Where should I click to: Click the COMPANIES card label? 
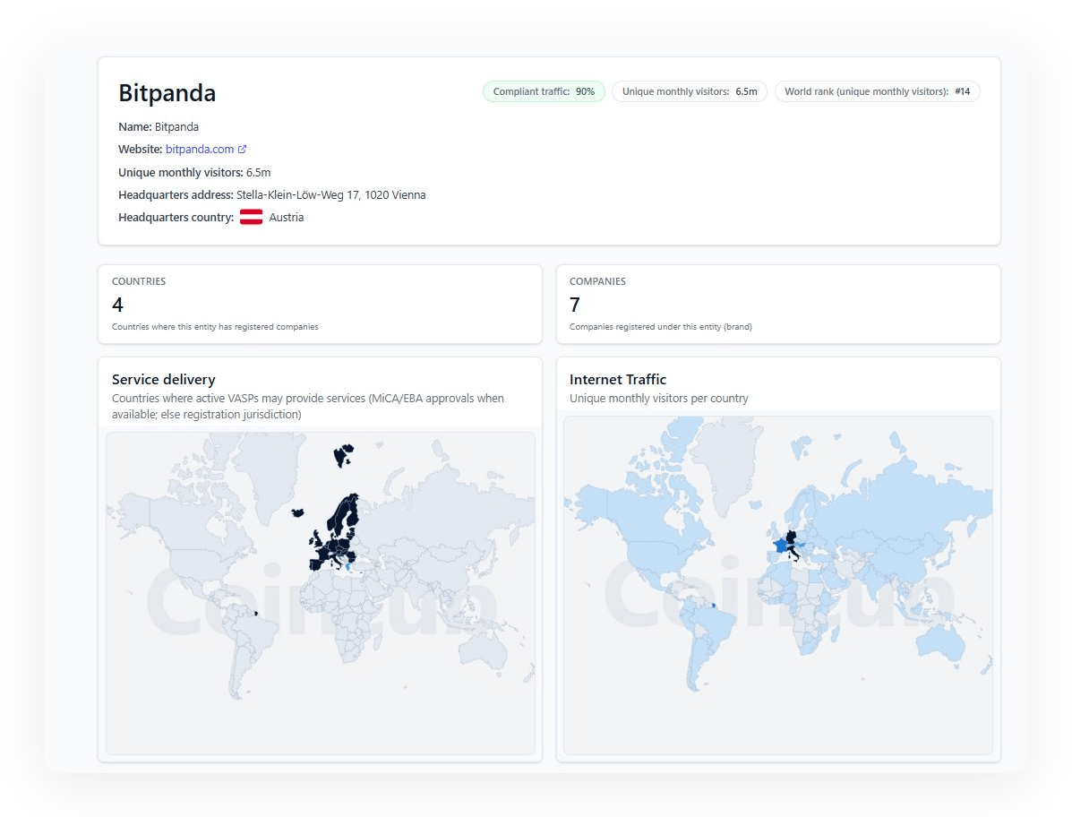pos(597,281)
